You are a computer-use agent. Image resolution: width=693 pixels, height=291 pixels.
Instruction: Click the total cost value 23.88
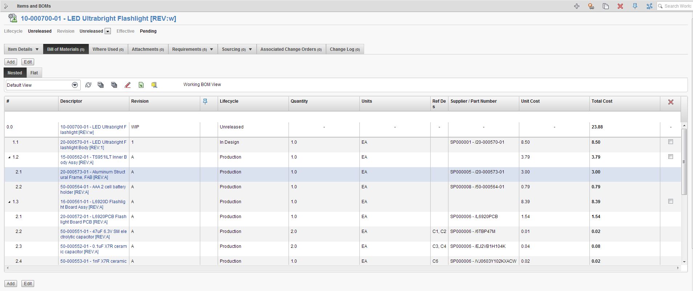coord(597,127)
